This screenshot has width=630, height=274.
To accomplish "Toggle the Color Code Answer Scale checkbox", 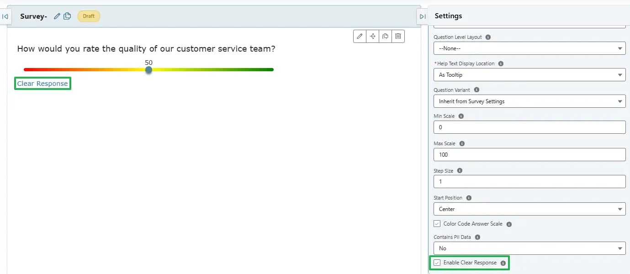I will click(x=437, y=224).
